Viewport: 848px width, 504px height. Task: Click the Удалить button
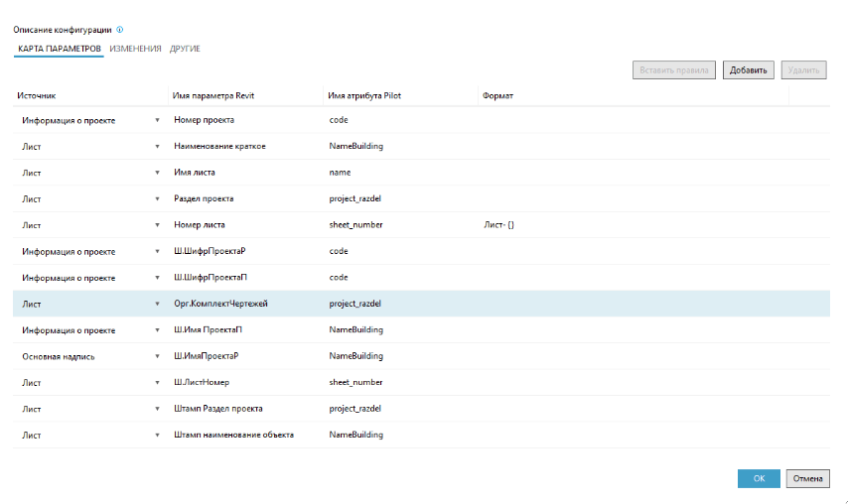pyautogui.click(x=803, y=70)
